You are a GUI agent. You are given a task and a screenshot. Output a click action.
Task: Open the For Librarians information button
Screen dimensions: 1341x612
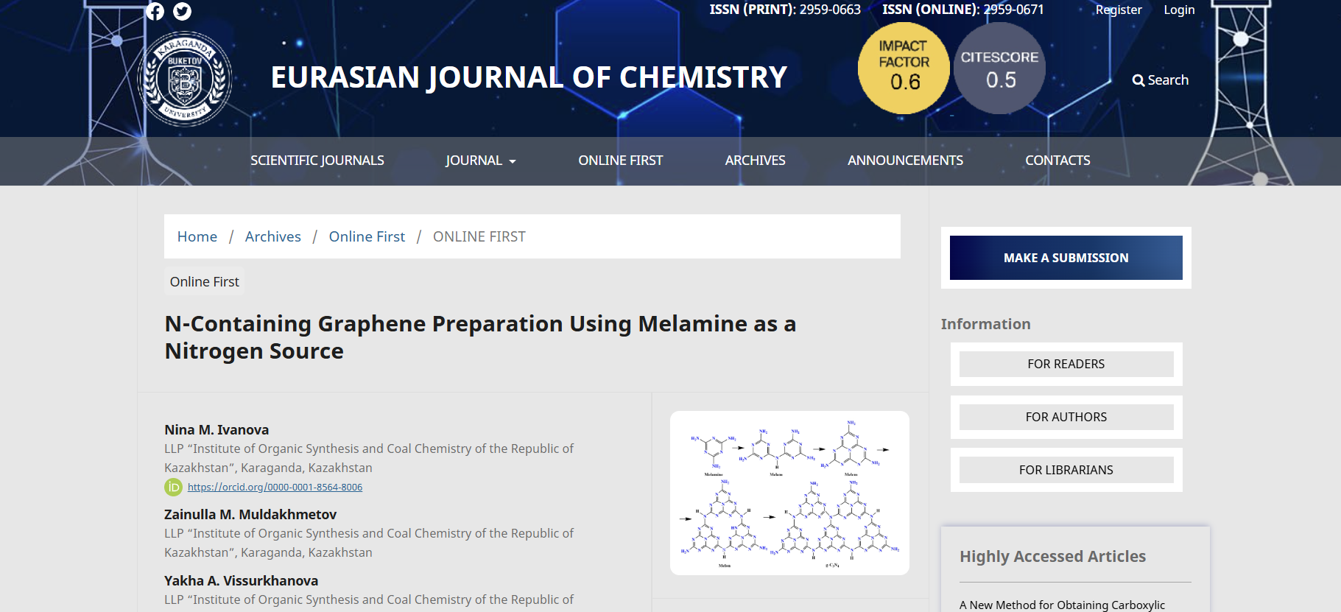[x=1066, y=470]
